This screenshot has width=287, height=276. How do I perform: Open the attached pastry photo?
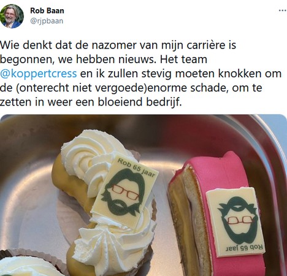[x=143, y=195]
